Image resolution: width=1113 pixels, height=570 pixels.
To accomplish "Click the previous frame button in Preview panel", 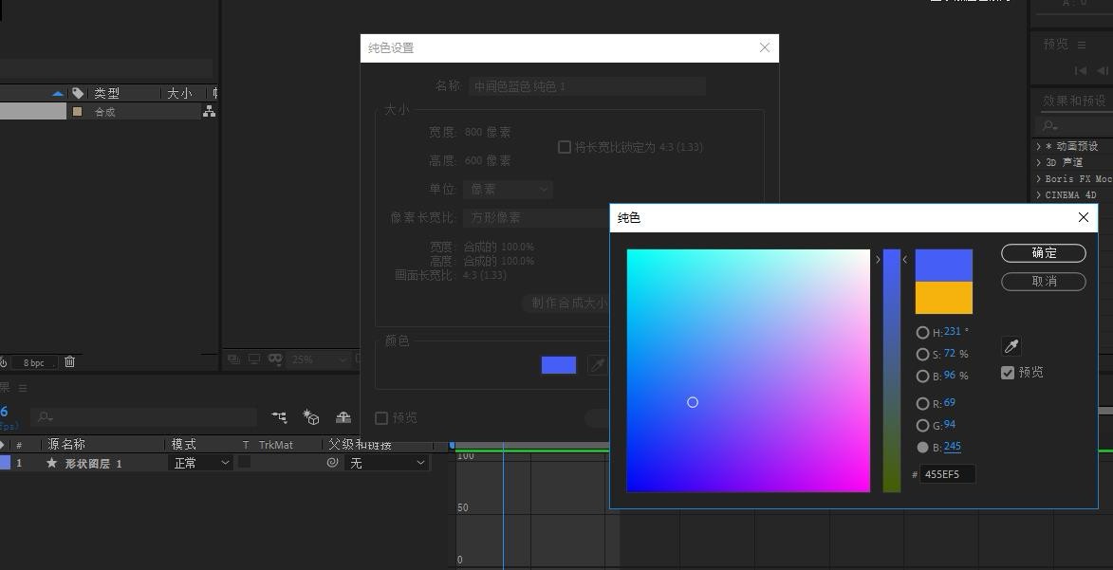I will (x=1103, y=70).
